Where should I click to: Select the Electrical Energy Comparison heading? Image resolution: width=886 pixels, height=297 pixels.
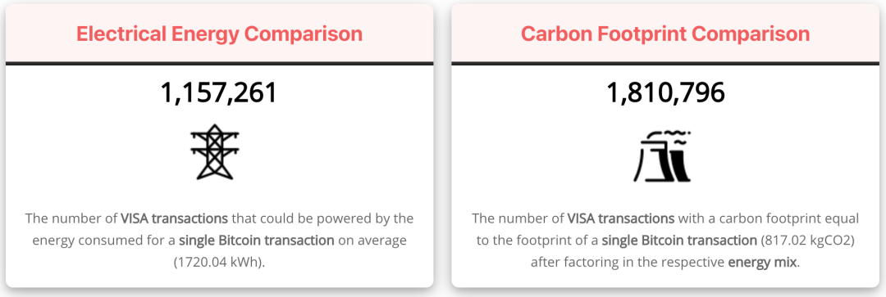[219, 34]
